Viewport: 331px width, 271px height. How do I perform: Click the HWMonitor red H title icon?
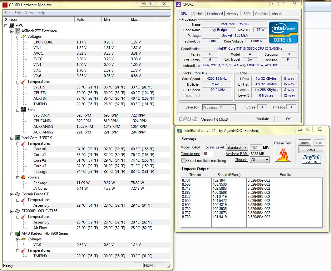click(x=5, y=5)
